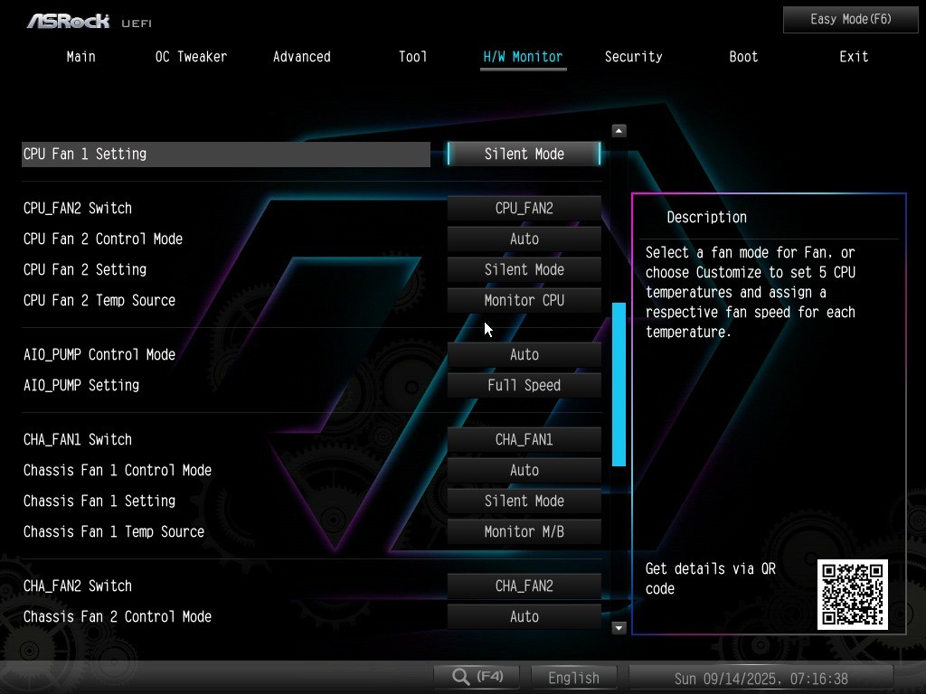Open CHA_FAN2 Switch value selector
926x694 pixels.
tap(524, 586)
